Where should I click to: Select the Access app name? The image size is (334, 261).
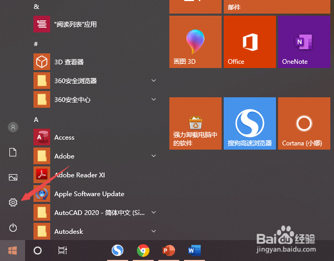coord(64,138)
